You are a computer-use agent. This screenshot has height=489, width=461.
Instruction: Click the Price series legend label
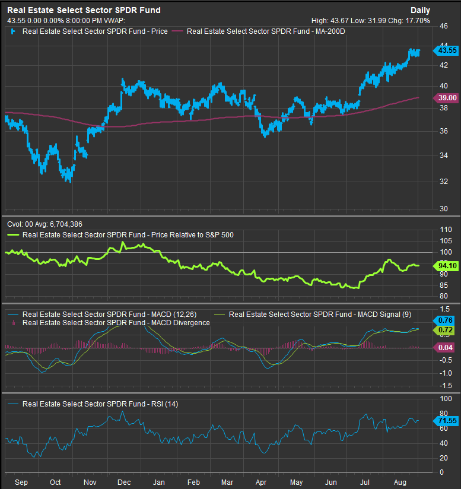coord(95,31)
